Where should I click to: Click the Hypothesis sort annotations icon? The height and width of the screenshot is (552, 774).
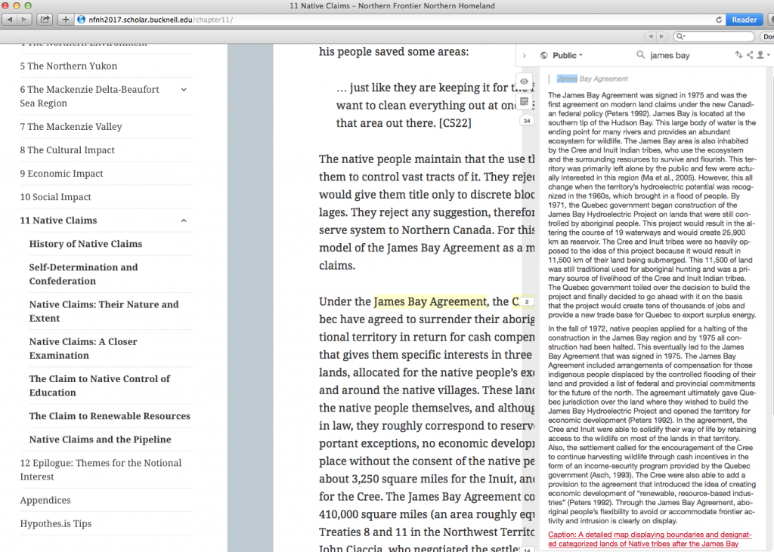pos(738,55)
